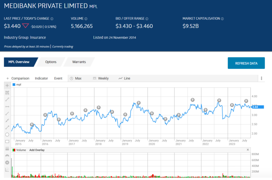
Task: Open the Max time range dropdown
Action: 76,78
